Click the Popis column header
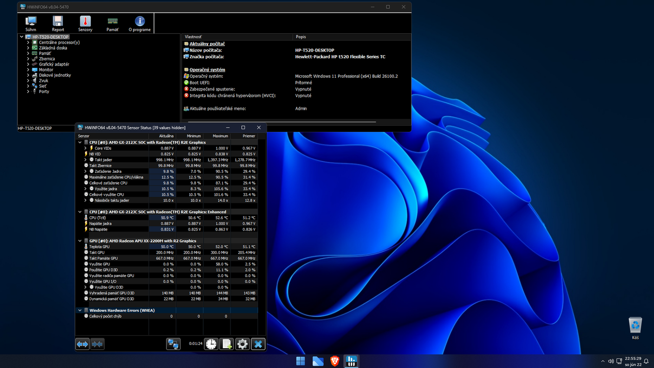The height and width of the screenshot is (368, 654). [x=353, y=37]
